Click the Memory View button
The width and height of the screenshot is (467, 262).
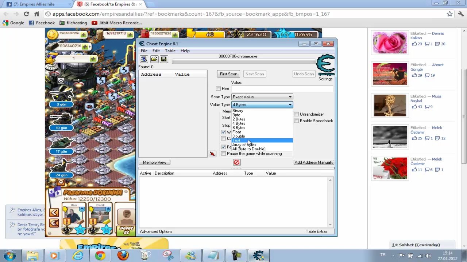click(154, 162)
